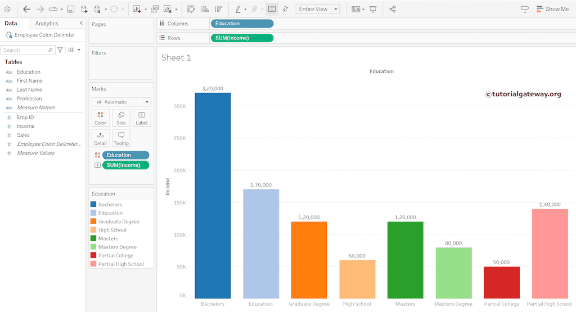576x312 pixels.
Task: Click the Label button in Marks card
Action: 141,118
